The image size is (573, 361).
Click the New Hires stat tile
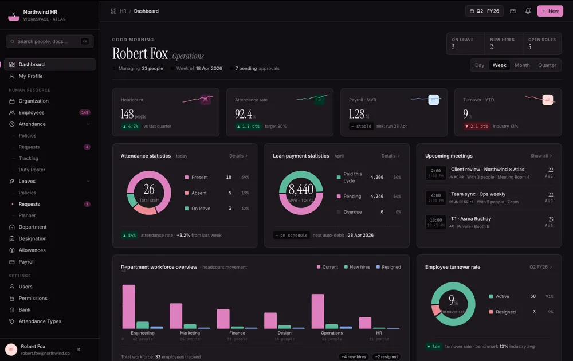(x=504, y=44)
